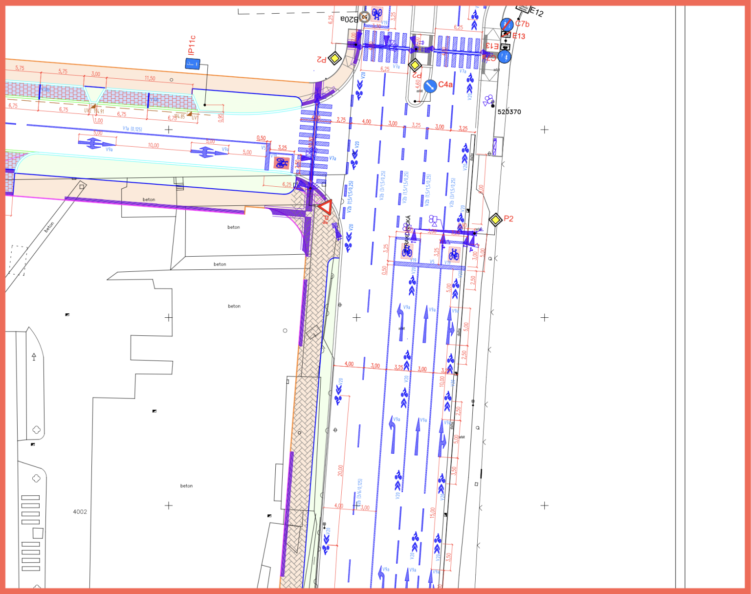Click the red triangular P4 yield sign
The image size is (751, 594).
[325, 207]
